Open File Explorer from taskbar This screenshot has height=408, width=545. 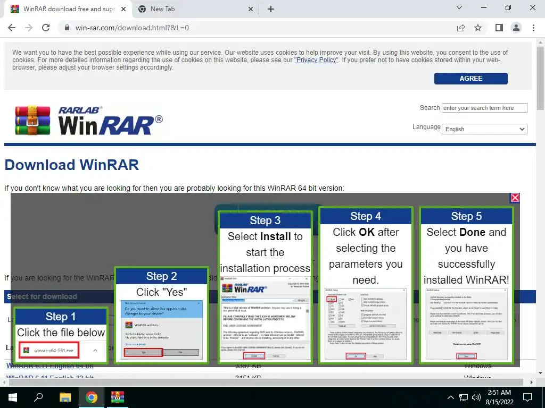pos(65,397)
